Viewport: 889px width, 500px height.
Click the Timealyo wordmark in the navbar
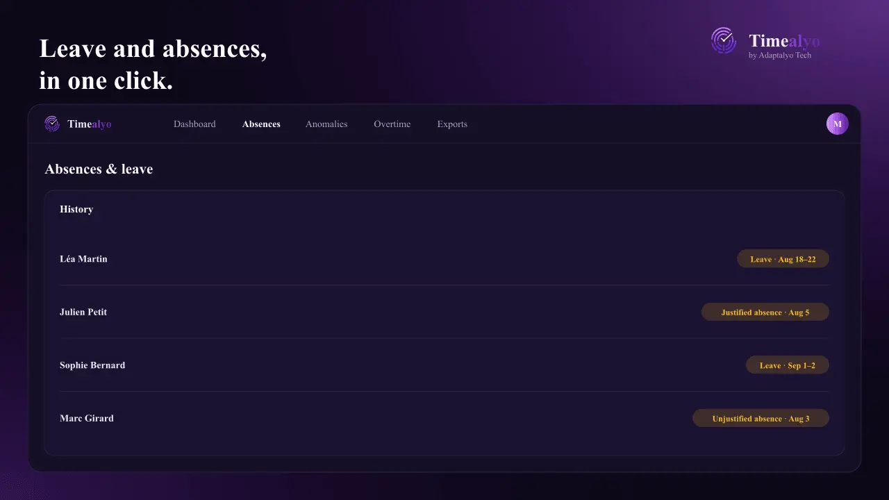(x=90, y=124)
